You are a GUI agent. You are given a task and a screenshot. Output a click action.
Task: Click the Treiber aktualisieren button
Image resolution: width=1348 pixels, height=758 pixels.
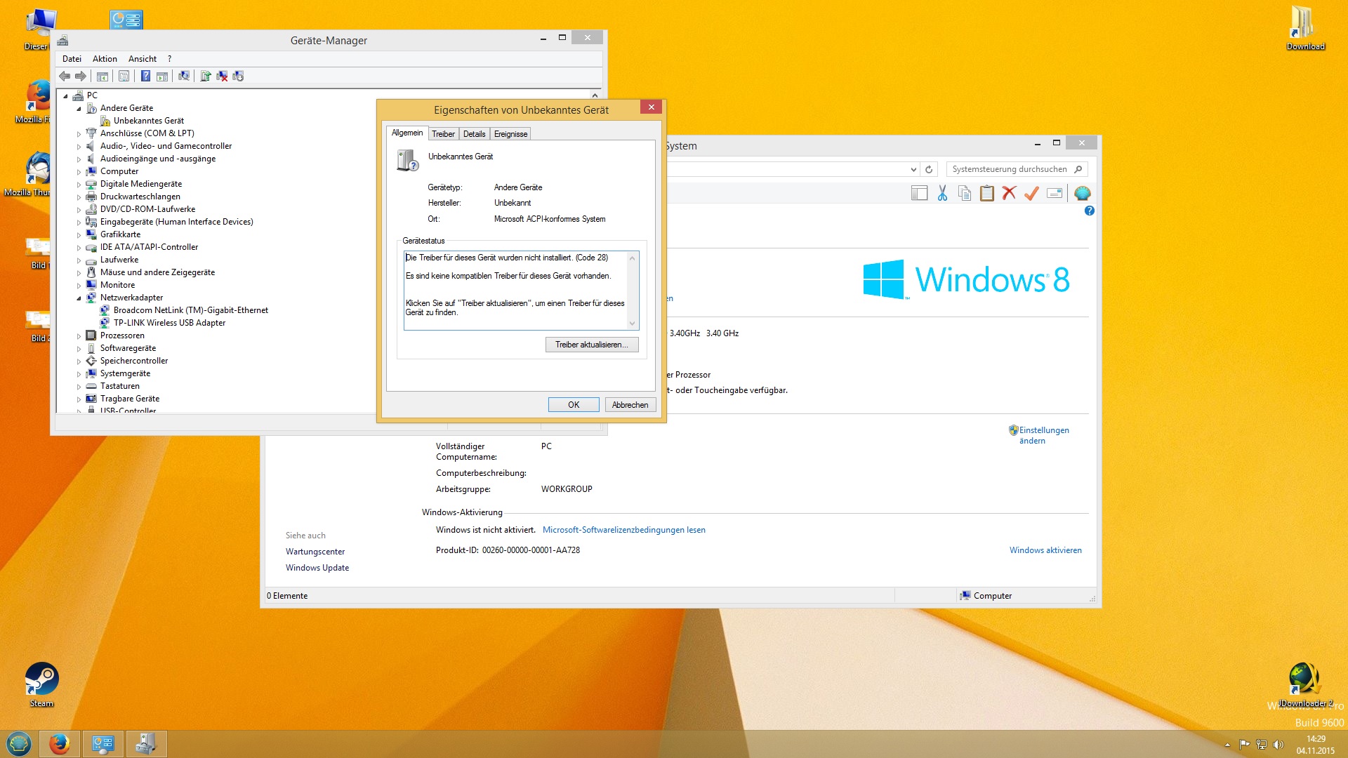click(591, 345)
